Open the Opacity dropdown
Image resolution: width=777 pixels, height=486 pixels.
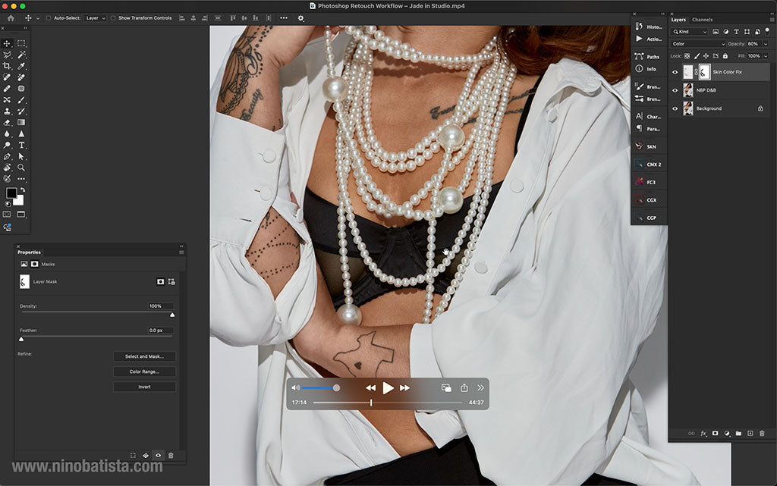tap(765, 44)
